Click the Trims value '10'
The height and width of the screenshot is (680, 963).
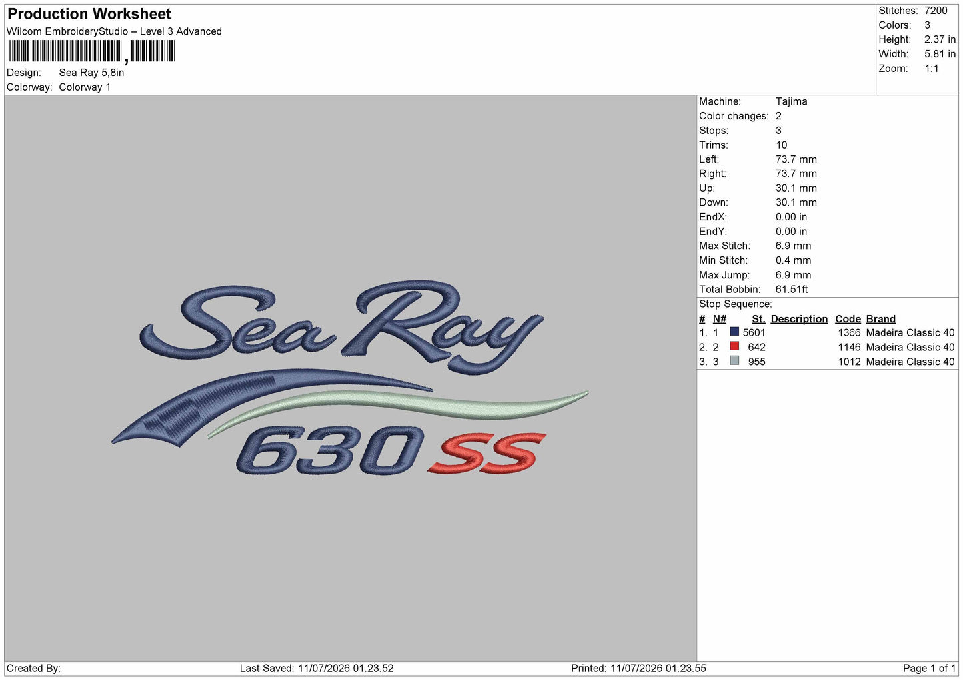coord(781,145)
